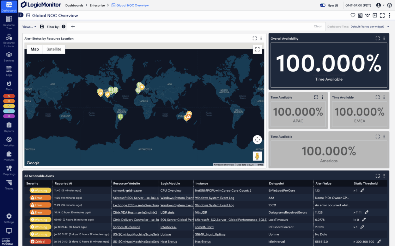
Task: Select the Map view tab
Action: pos(35,49)
